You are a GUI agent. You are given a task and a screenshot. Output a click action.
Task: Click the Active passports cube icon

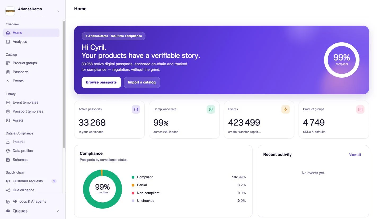(136, 109)
